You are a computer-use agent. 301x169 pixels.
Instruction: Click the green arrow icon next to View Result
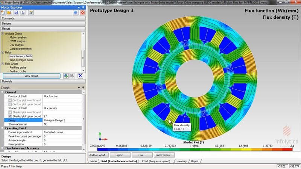tap(66, 76)
